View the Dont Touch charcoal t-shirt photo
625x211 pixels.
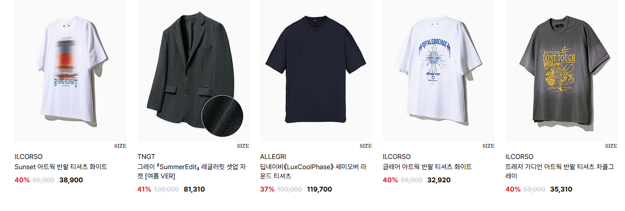coord(561,71)
